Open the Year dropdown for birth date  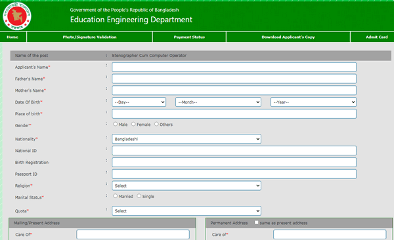(x=313, y=102)
